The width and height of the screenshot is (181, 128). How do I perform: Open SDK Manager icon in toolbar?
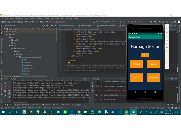pyautogui.click(x=167, y=22)
